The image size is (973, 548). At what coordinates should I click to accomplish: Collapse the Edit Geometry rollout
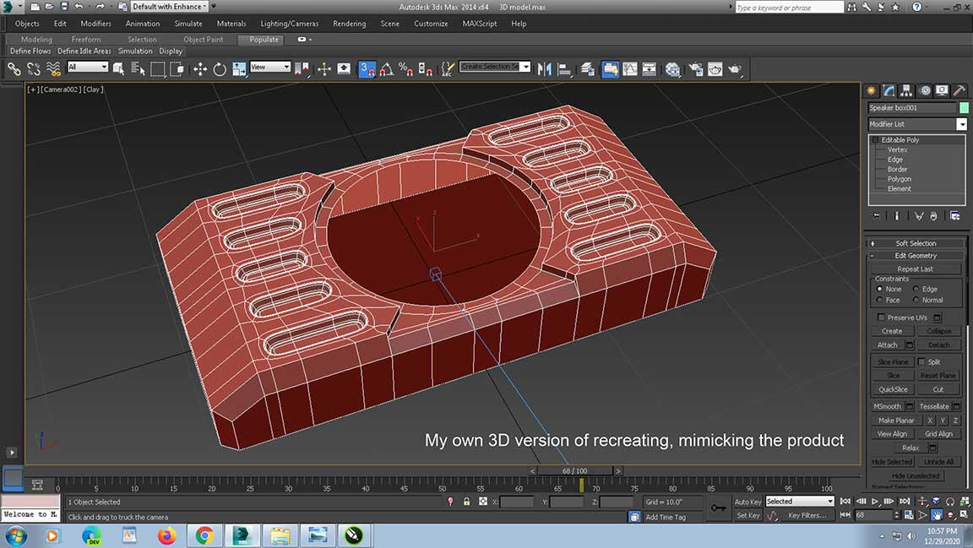[916, 255]
